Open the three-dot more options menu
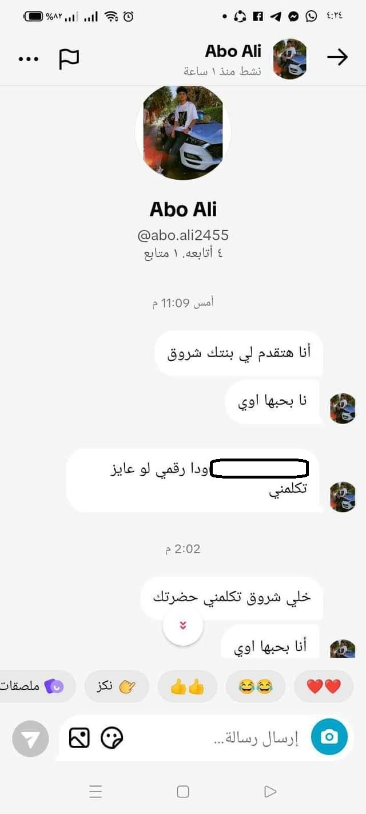Screen dimensions: 366x814 pyautogui.click(x=29, y=59)
